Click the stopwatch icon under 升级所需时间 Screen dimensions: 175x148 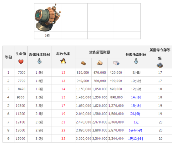point(136,61)
